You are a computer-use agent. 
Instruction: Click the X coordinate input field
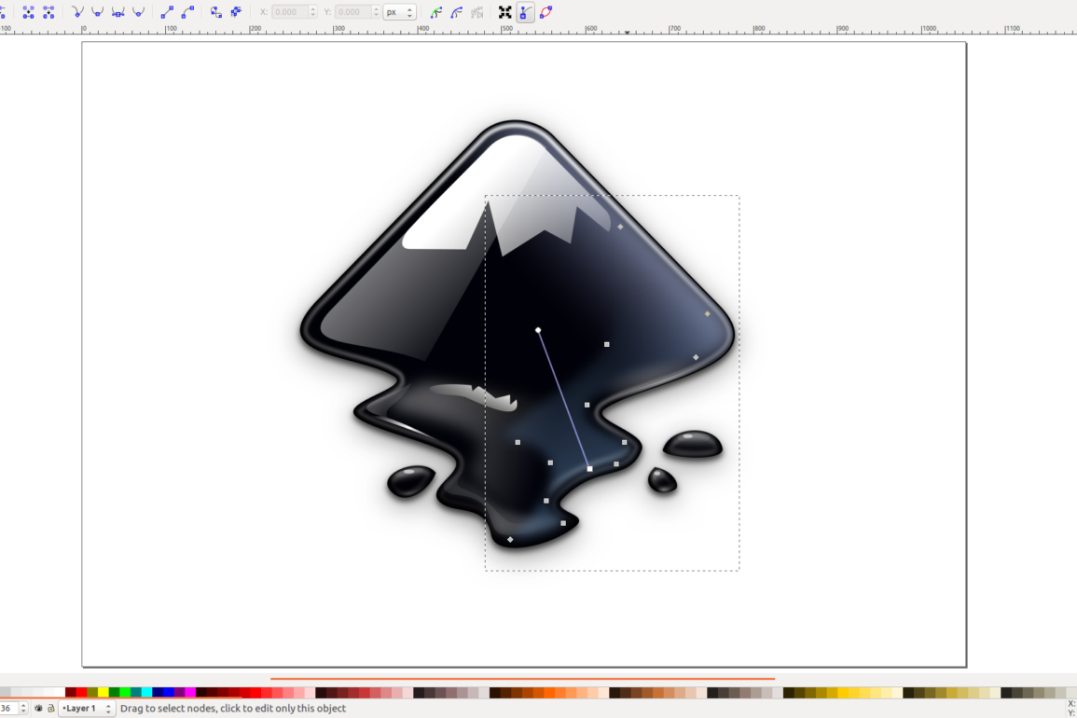pyautogui.click(x=291, y=12)
